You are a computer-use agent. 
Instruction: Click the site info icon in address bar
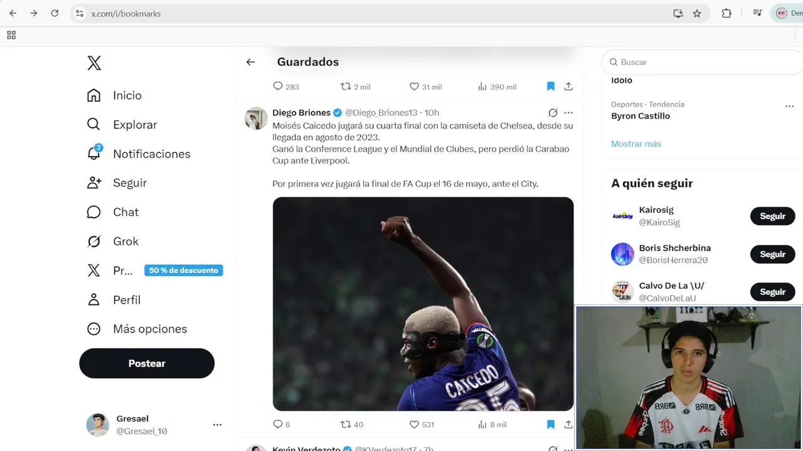[x=79, y=13]
